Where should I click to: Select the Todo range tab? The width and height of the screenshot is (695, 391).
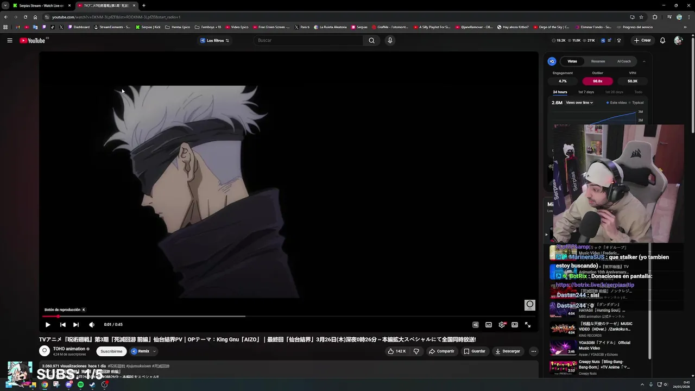639,92
